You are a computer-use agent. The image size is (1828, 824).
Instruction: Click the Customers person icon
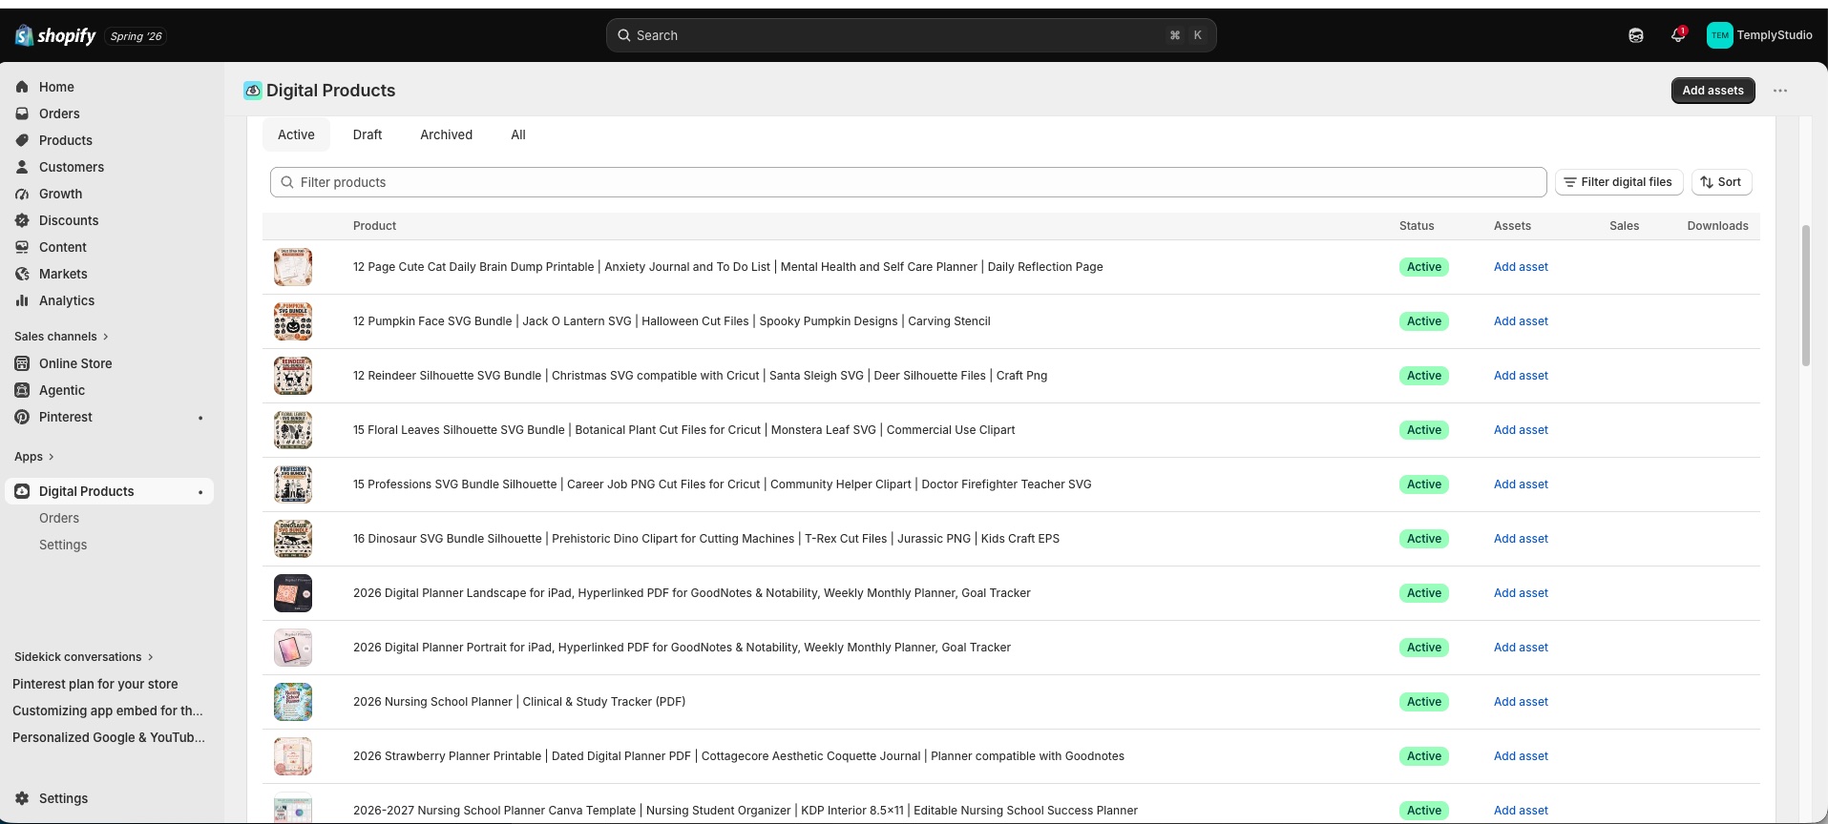tap(22, 167)
